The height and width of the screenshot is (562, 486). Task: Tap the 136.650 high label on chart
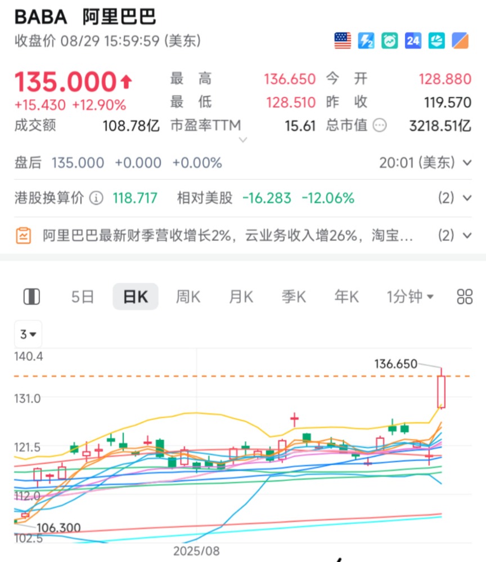396,364
